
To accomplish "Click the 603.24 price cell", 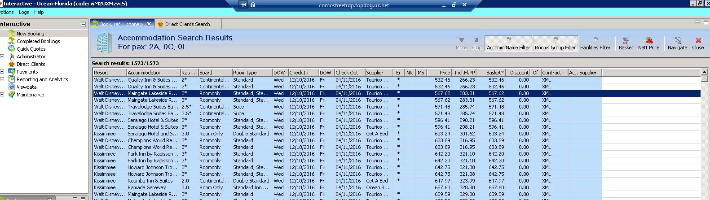I will [x=439, y=134].
